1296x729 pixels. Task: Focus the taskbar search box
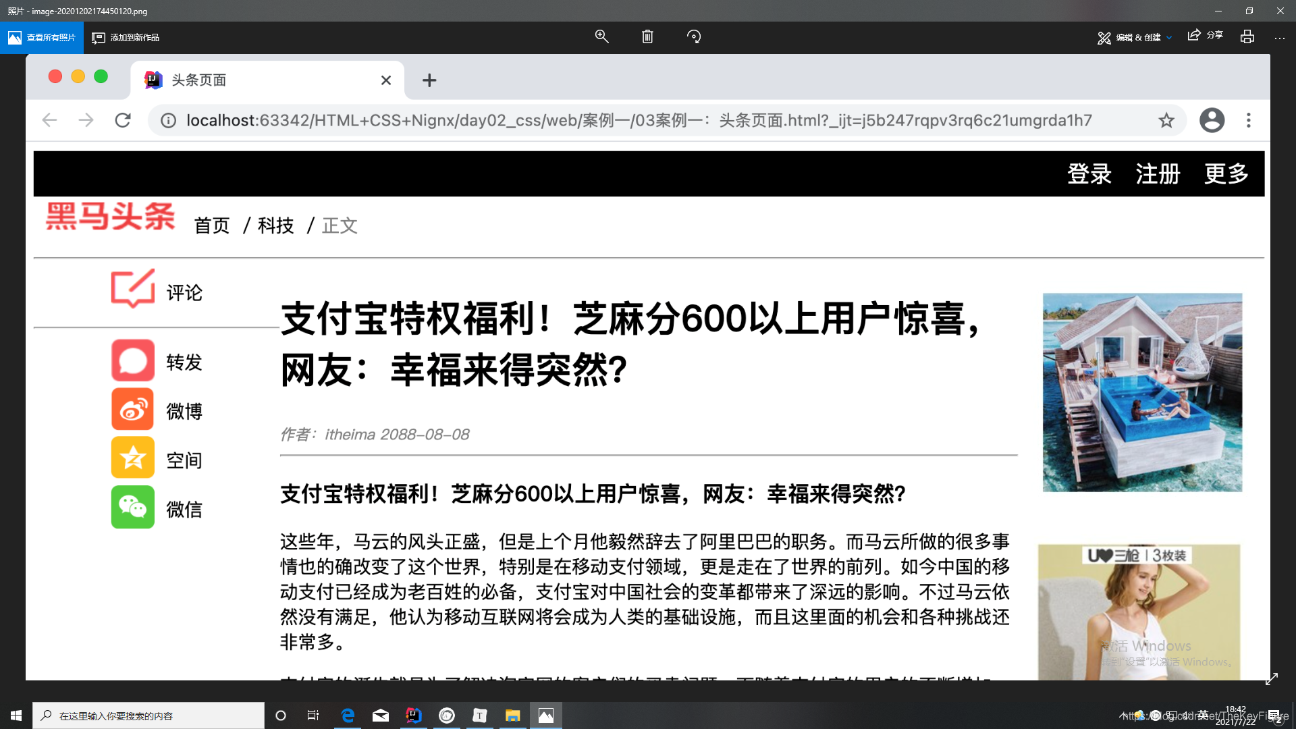coord(148,715)
